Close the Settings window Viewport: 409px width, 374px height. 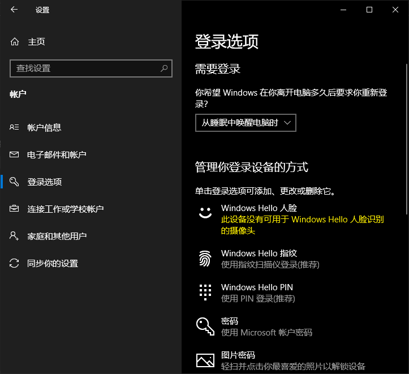coord(395,10)
